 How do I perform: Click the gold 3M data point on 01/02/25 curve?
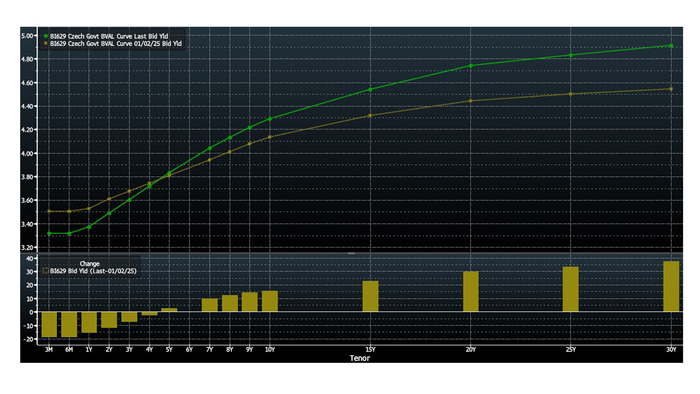(x=49, y=211)
